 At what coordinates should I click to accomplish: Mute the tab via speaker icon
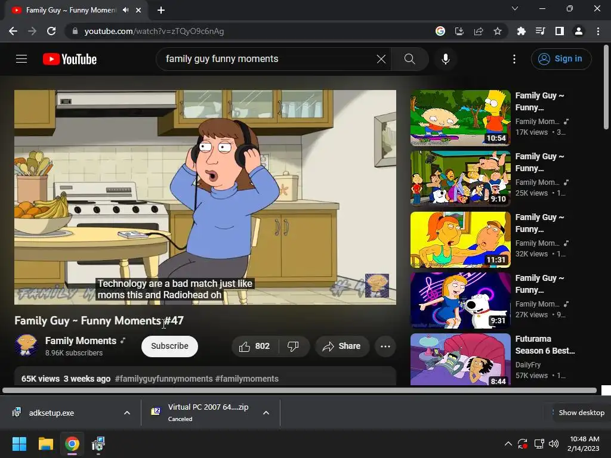point(125,10)
